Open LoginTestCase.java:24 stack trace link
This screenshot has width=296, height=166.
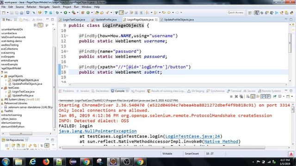pos(192,136)
